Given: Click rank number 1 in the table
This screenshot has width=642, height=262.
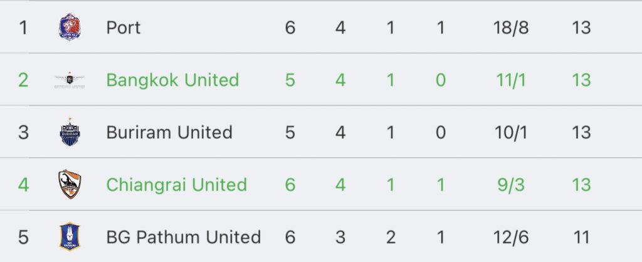Looking at the screenshot, I should coord(23,28).
